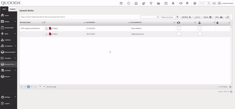235x109 pixels.
Task: Switch to the Main tab
Action: [4, 9]
